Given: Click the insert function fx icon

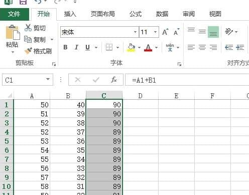Looking at the screenshot, I should click(x=114, y=80).
